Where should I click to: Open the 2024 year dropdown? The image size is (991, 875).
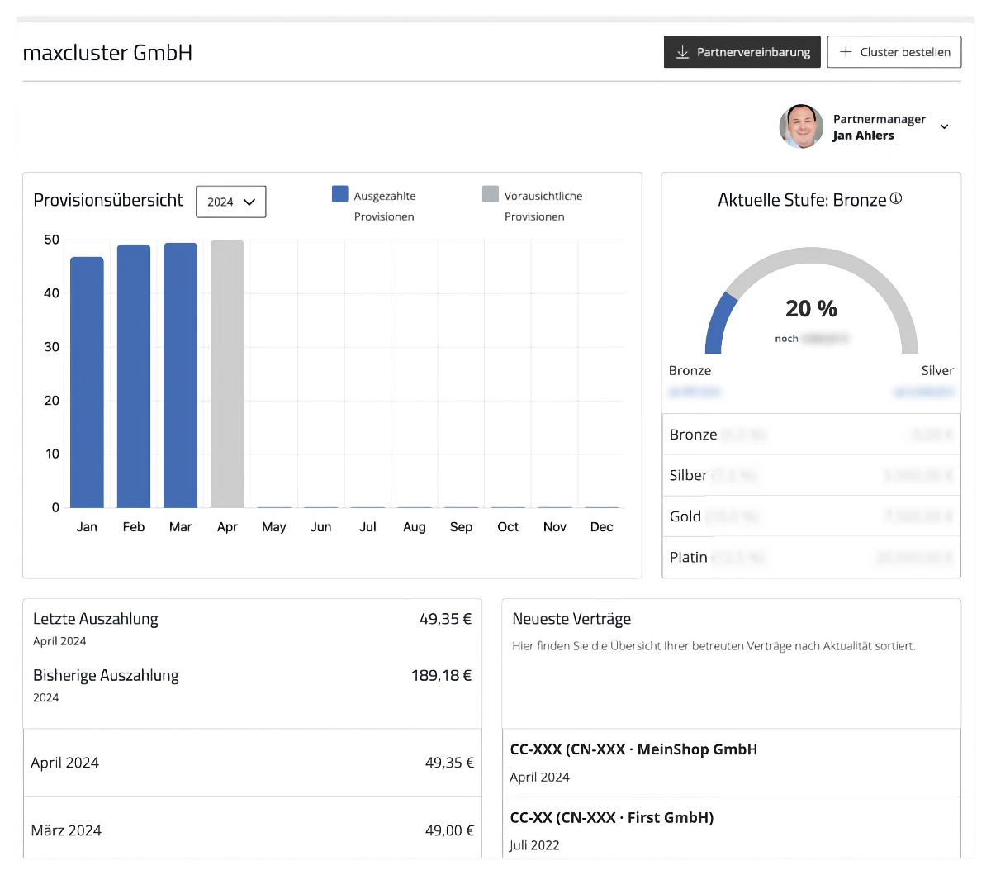pos(231,202)
